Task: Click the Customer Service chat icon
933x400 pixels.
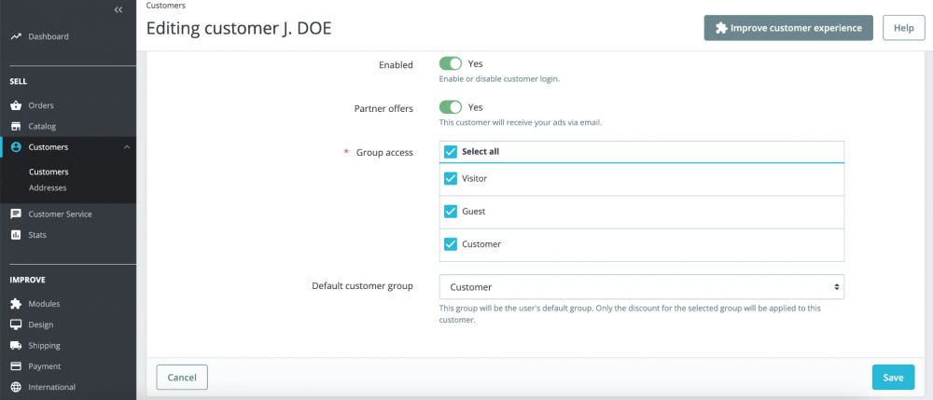Action: (x=16, y=214)
